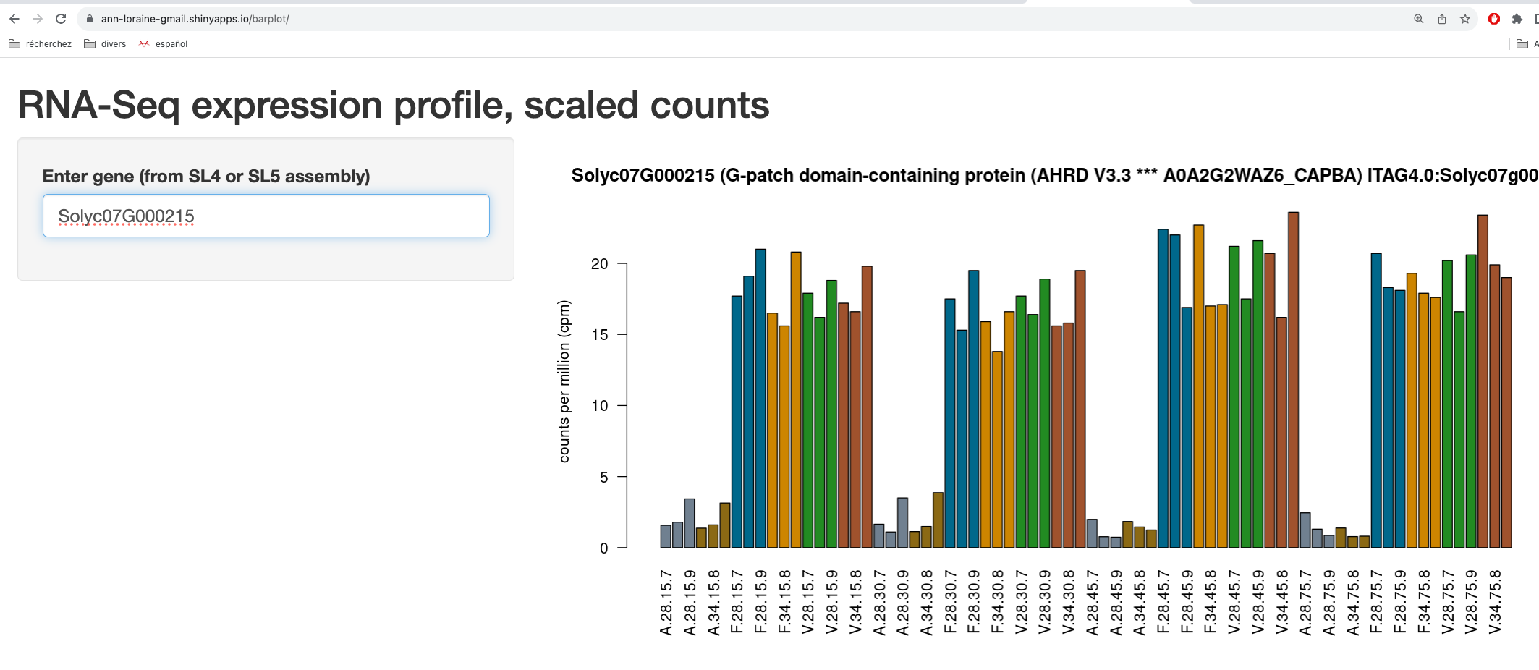
Task: Click the RNA-Seq expression profile heading
Action: [x=393, y=106]
